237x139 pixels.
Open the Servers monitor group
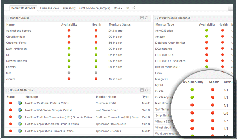click(x=11, y=67)
